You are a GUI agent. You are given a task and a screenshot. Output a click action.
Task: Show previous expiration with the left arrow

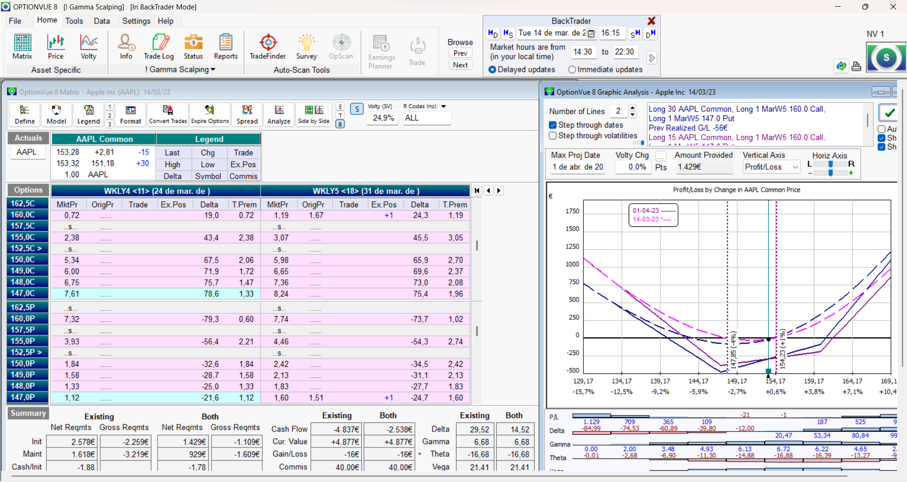[x=488, y=190]
